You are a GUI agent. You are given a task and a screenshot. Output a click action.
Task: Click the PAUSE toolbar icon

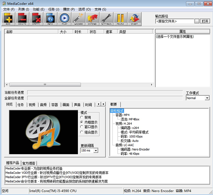point(120,19)
